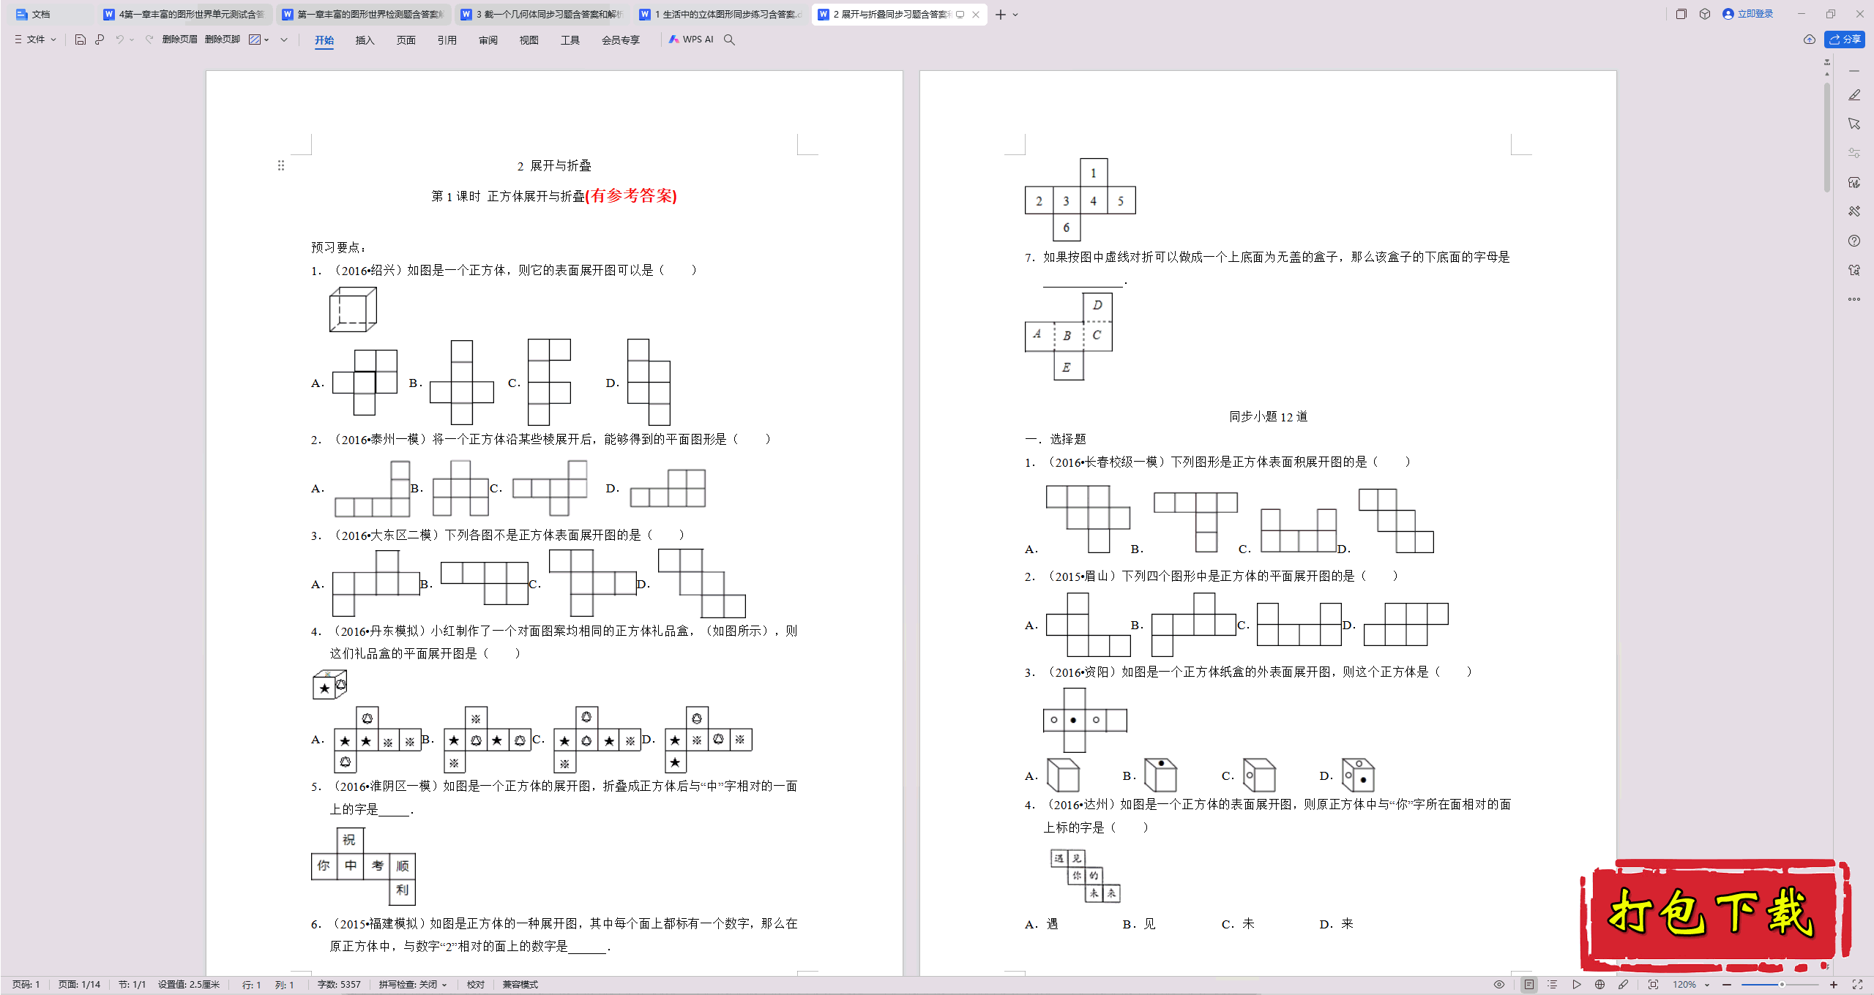This screenshot has width=1874, height=995.
Task: Switch to 4第一章丰富的图形世界单元测试 document tab
Action: click(185, 14)
